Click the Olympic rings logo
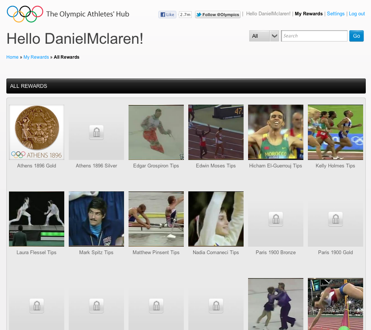 [x=25, y=14]
